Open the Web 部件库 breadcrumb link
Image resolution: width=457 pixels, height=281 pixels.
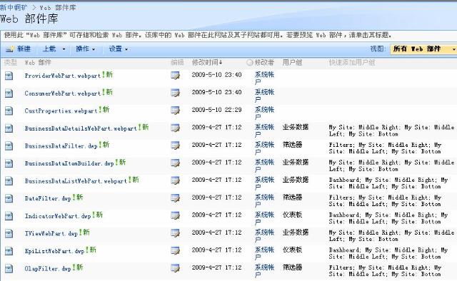click(x=58, y=8)
